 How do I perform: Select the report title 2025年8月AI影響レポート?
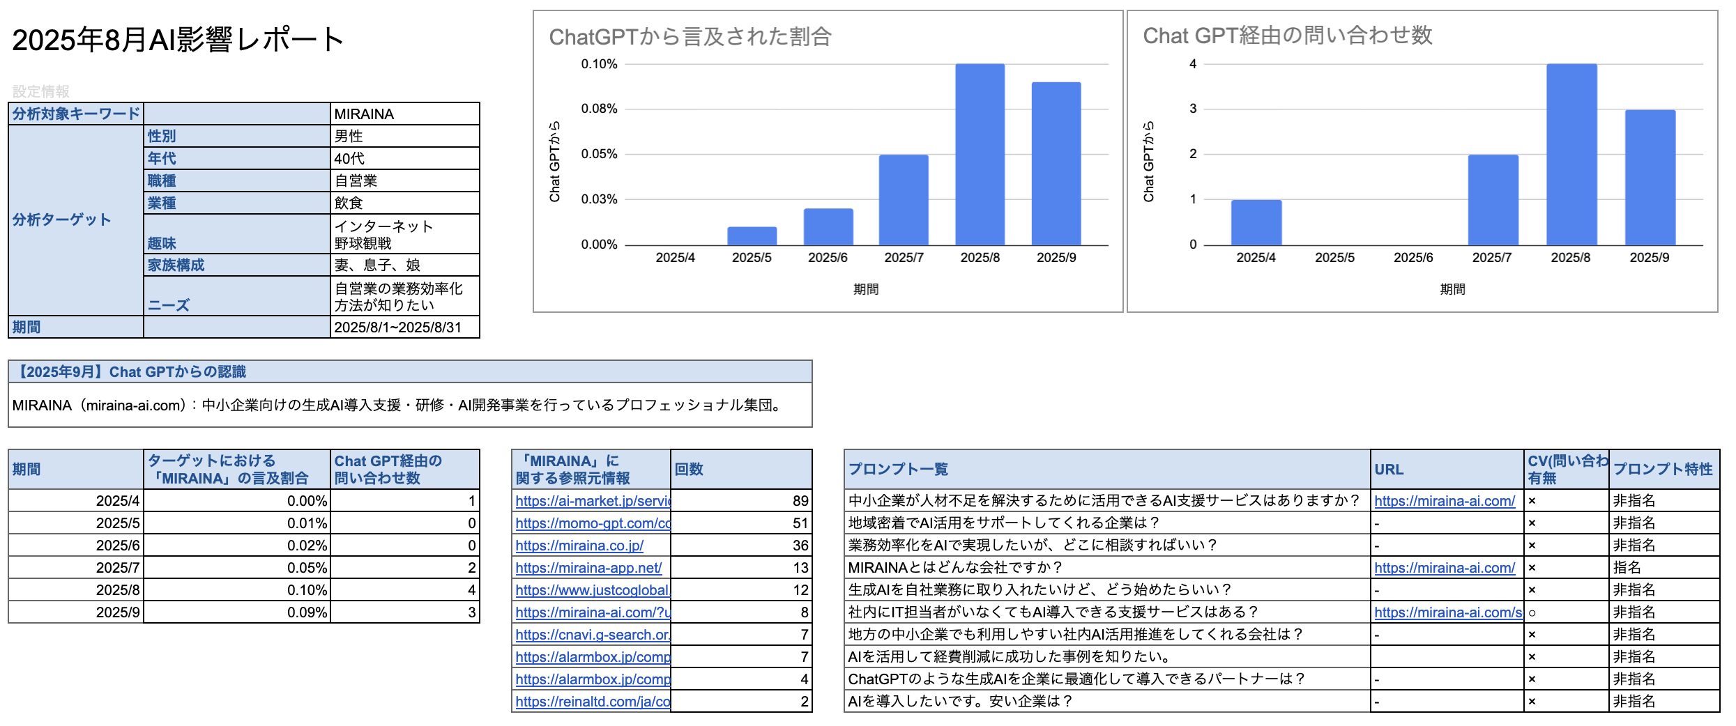(x=178, y=40)
